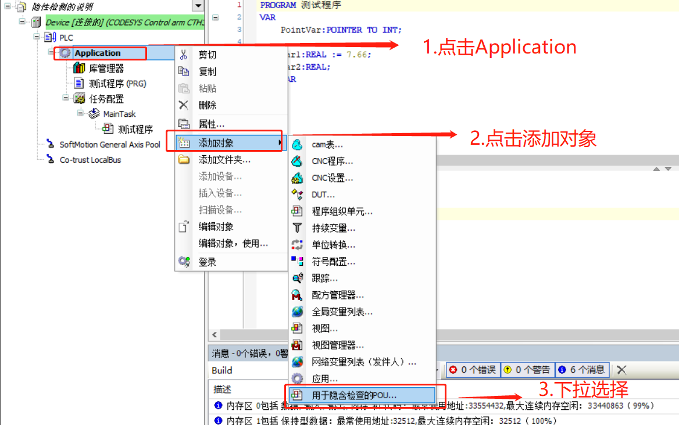Screen dimensions: 679x425
Task: Toggle the 0 个错误 errors filter
Action: (x=473, y=370)
